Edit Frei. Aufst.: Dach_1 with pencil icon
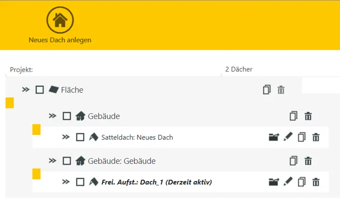Screen dimensions: 340x200 tap(288, 181)
